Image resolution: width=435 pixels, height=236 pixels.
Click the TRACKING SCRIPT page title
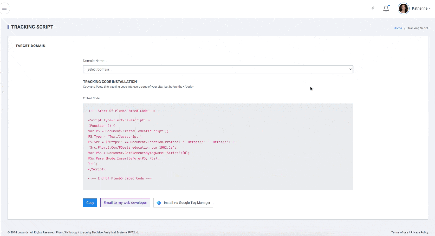pos(32,27)
